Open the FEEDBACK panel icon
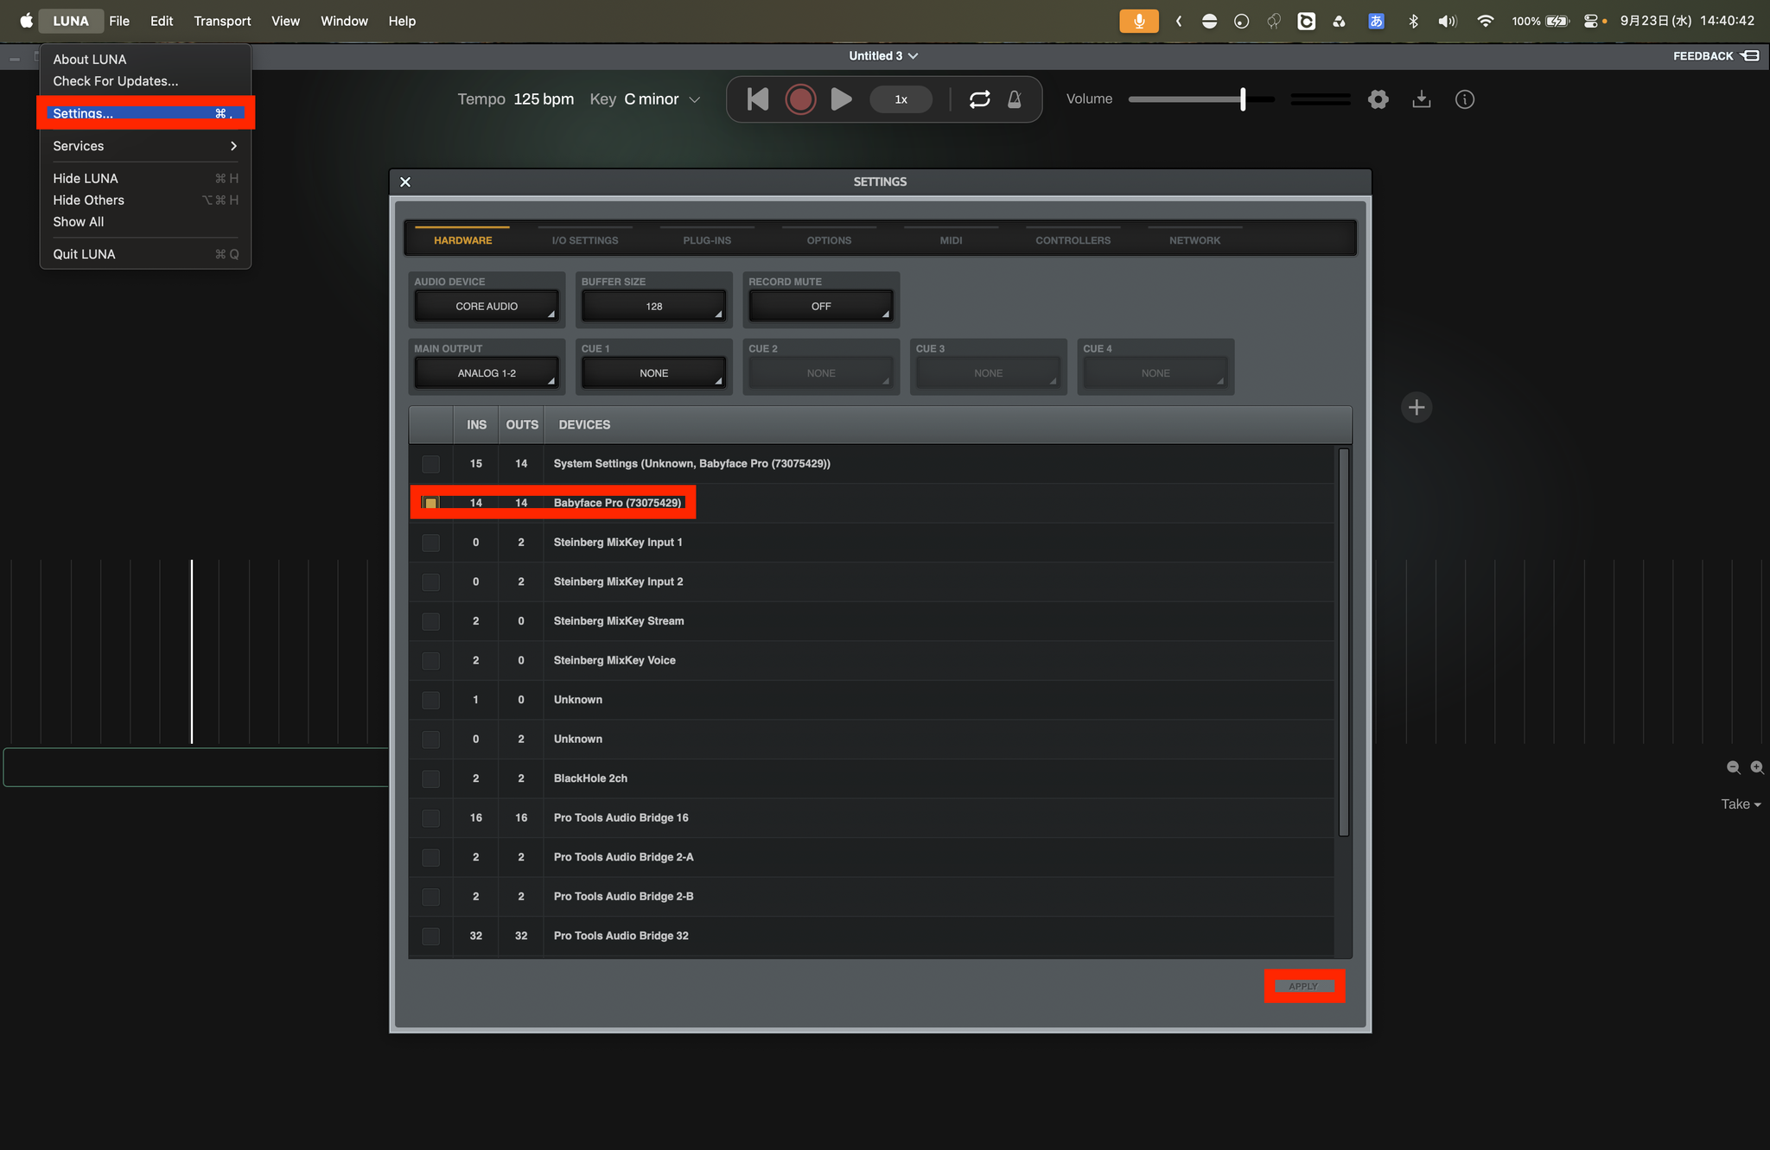Viewport: 1770px width, 1150px height. [1750, 56]
